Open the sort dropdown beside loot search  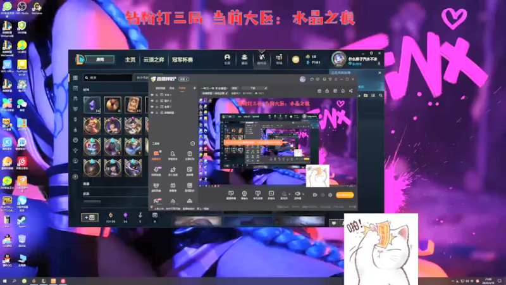[x=142, y=78]
